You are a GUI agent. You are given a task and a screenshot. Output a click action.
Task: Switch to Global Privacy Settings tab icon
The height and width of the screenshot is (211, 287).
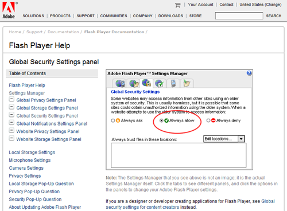coord(121,84)
